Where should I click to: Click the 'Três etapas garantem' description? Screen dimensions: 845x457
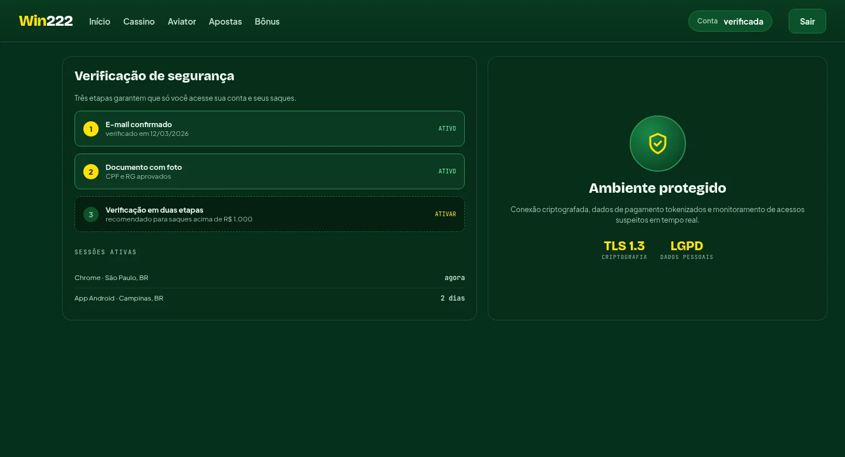[x=185, y=98]
